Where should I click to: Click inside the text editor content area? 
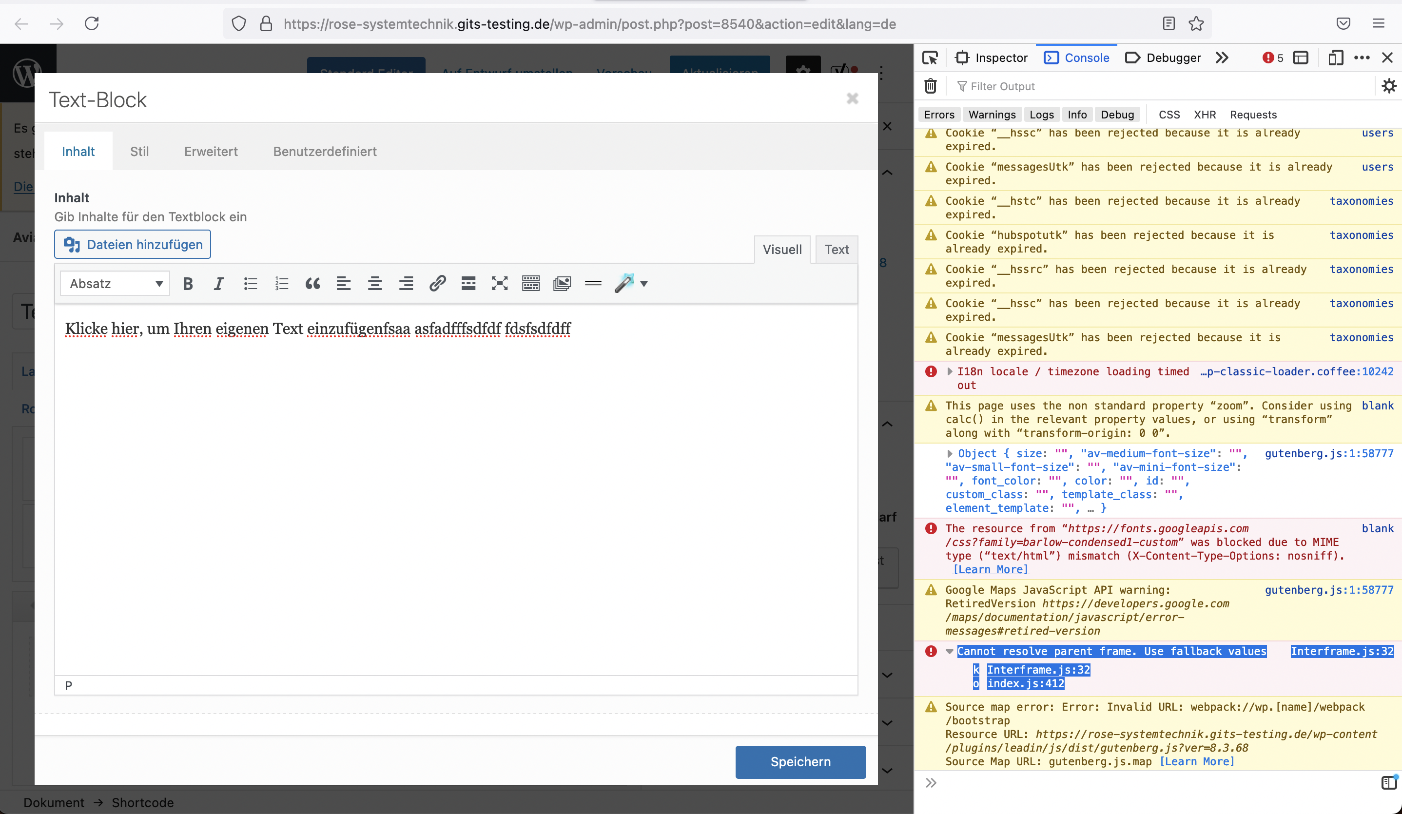click(x=456, y=490)
